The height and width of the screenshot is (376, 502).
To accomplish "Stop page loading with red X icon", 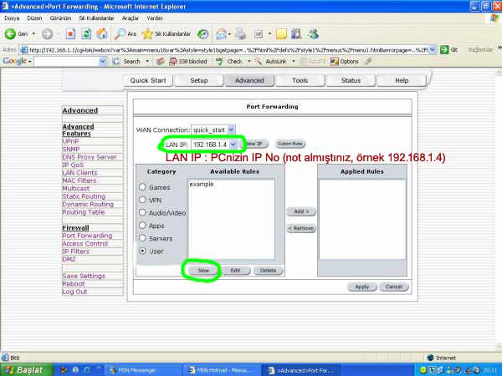I will [x=70, y=33].
